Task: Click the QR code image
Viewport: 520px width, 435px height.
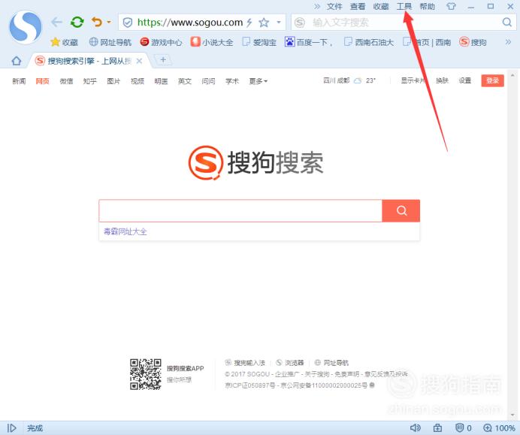Action: pyautogui.click(x=146, y=374)
